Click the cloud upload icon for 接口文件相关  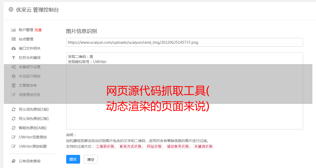[14, 48]
